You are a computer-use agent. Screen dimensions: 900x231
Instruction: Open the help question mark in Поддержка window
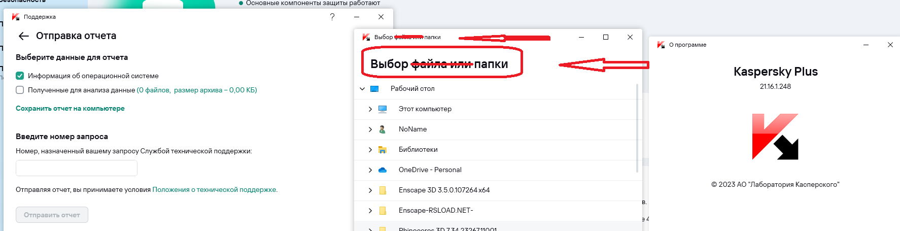click(332, 17)
